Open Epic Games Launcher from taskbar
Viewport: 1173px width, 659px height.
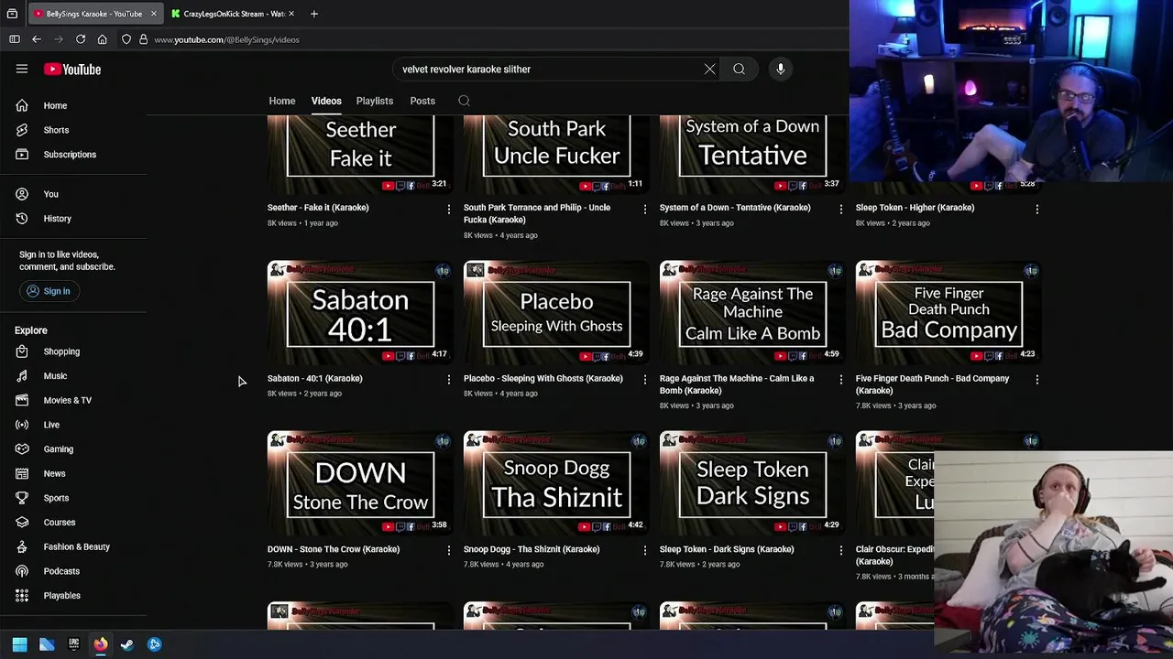73,644
